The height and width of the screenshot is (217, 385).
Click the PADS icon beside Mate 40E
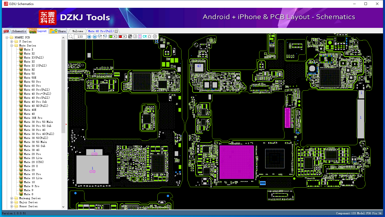tap(21, 110)
